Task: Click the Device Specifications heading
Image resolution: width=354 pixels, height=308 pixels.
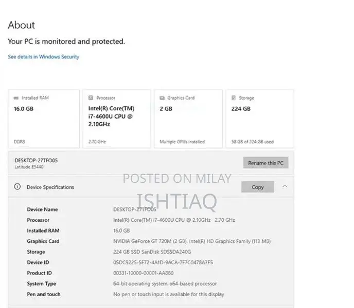Action: (x=50, y=187)
